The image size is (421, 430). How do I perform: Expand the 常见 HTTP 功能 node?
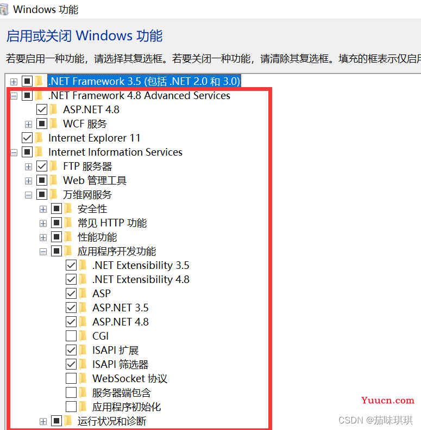(x=43, y=224)
